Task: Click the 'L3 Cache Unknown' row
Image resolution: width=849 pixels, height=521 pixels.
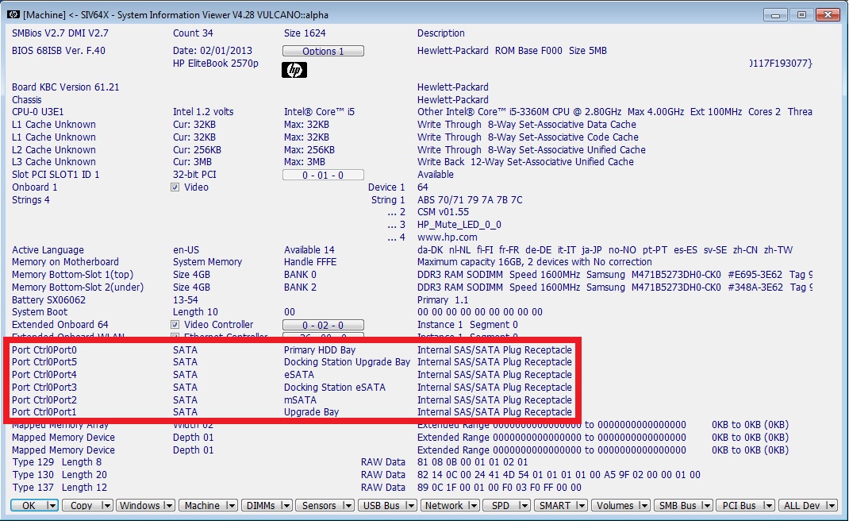Action: tap(54, 161)
